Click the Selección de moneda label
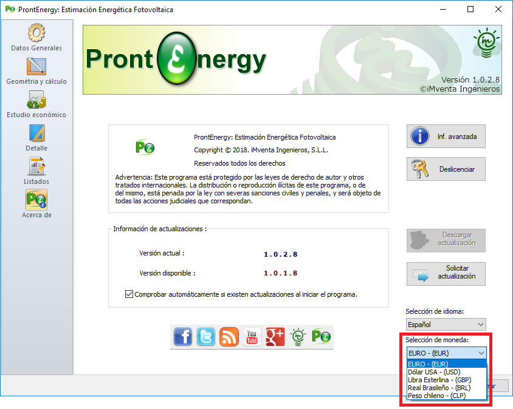The height and width of the screenshot is (409, 513). coord(437,340)
